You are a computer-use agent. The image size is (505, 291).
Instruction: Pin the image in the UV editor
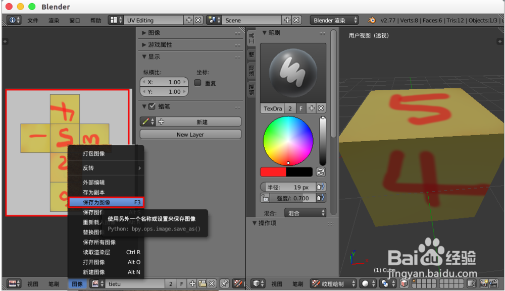224,283
